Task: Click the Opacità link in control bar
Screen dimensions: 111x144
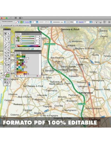Action: 81,22
